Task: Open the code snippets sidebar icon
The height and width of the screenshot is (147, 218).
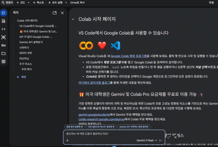Action: pyautogui.click(x=3, y=29)
